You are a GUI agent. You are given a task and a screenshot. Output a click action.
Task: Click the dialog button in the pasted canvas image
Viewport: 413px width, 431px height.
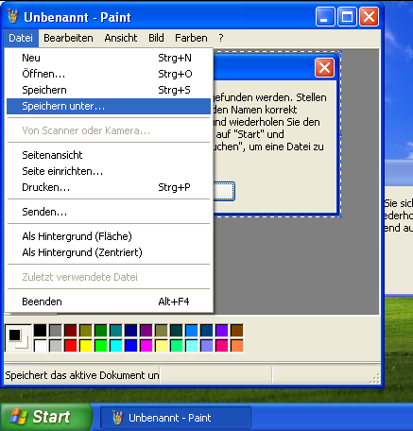point(224,191)
